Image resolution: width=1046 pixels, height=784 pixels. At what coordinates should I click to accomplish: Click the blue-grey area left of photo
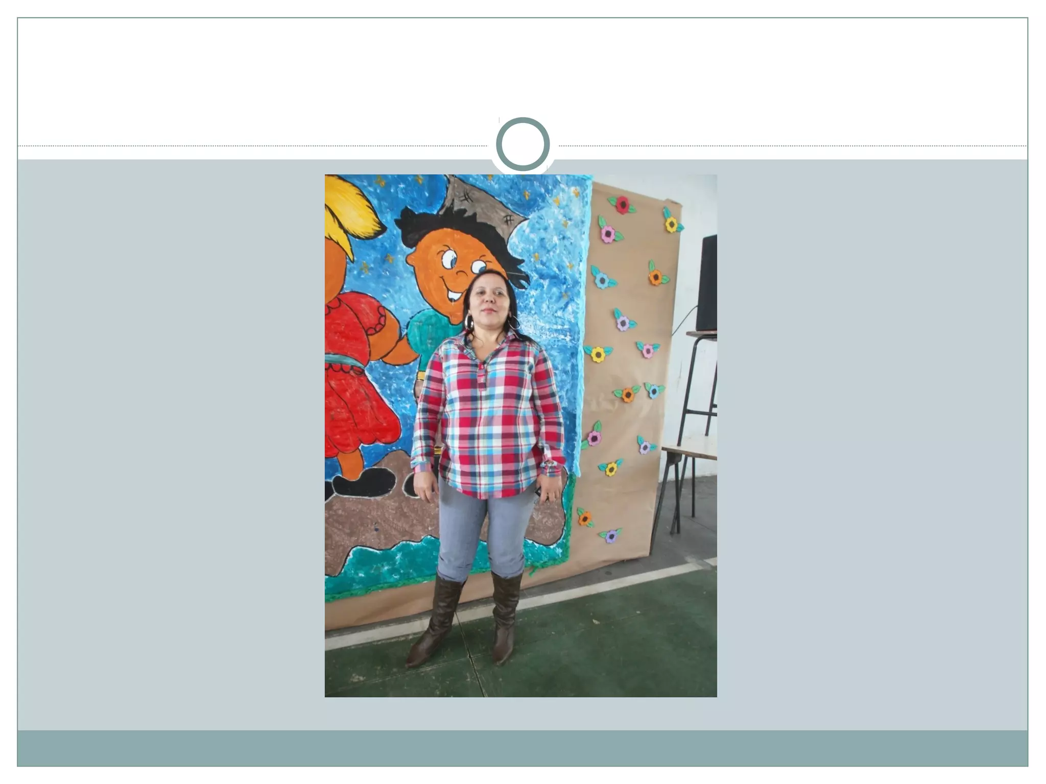171,444
